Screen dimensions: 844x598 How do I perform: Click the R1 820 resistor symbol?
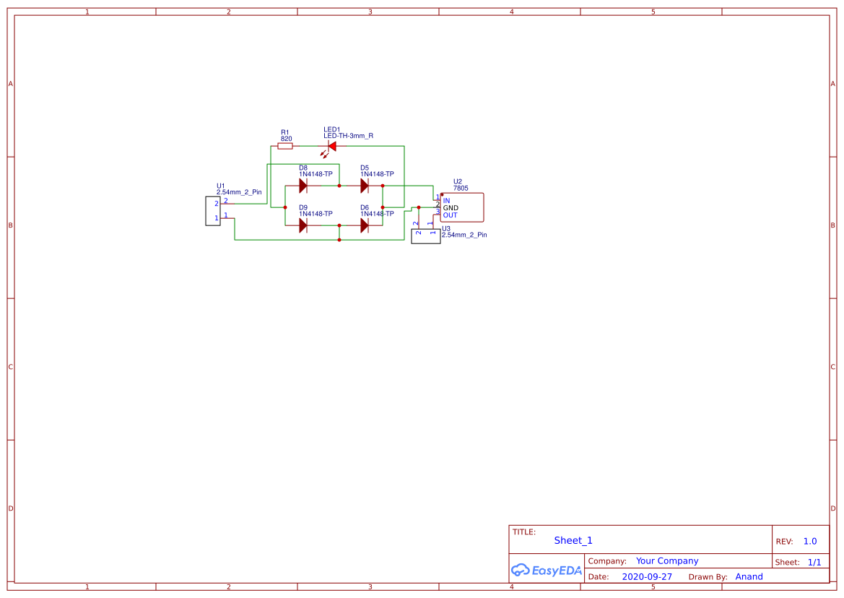[x=285, y=145]
